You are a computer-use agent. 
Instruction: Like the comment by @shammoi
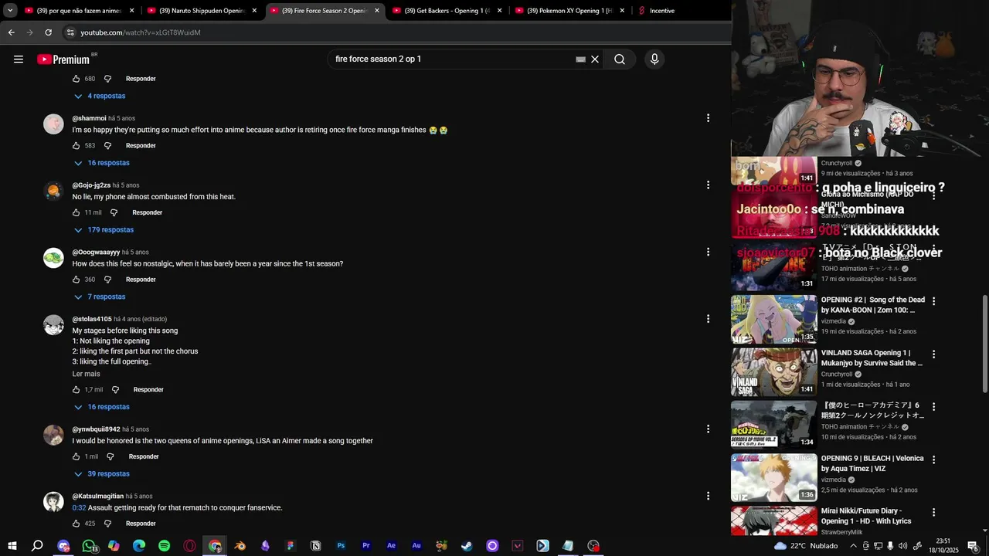pos(76,146)
